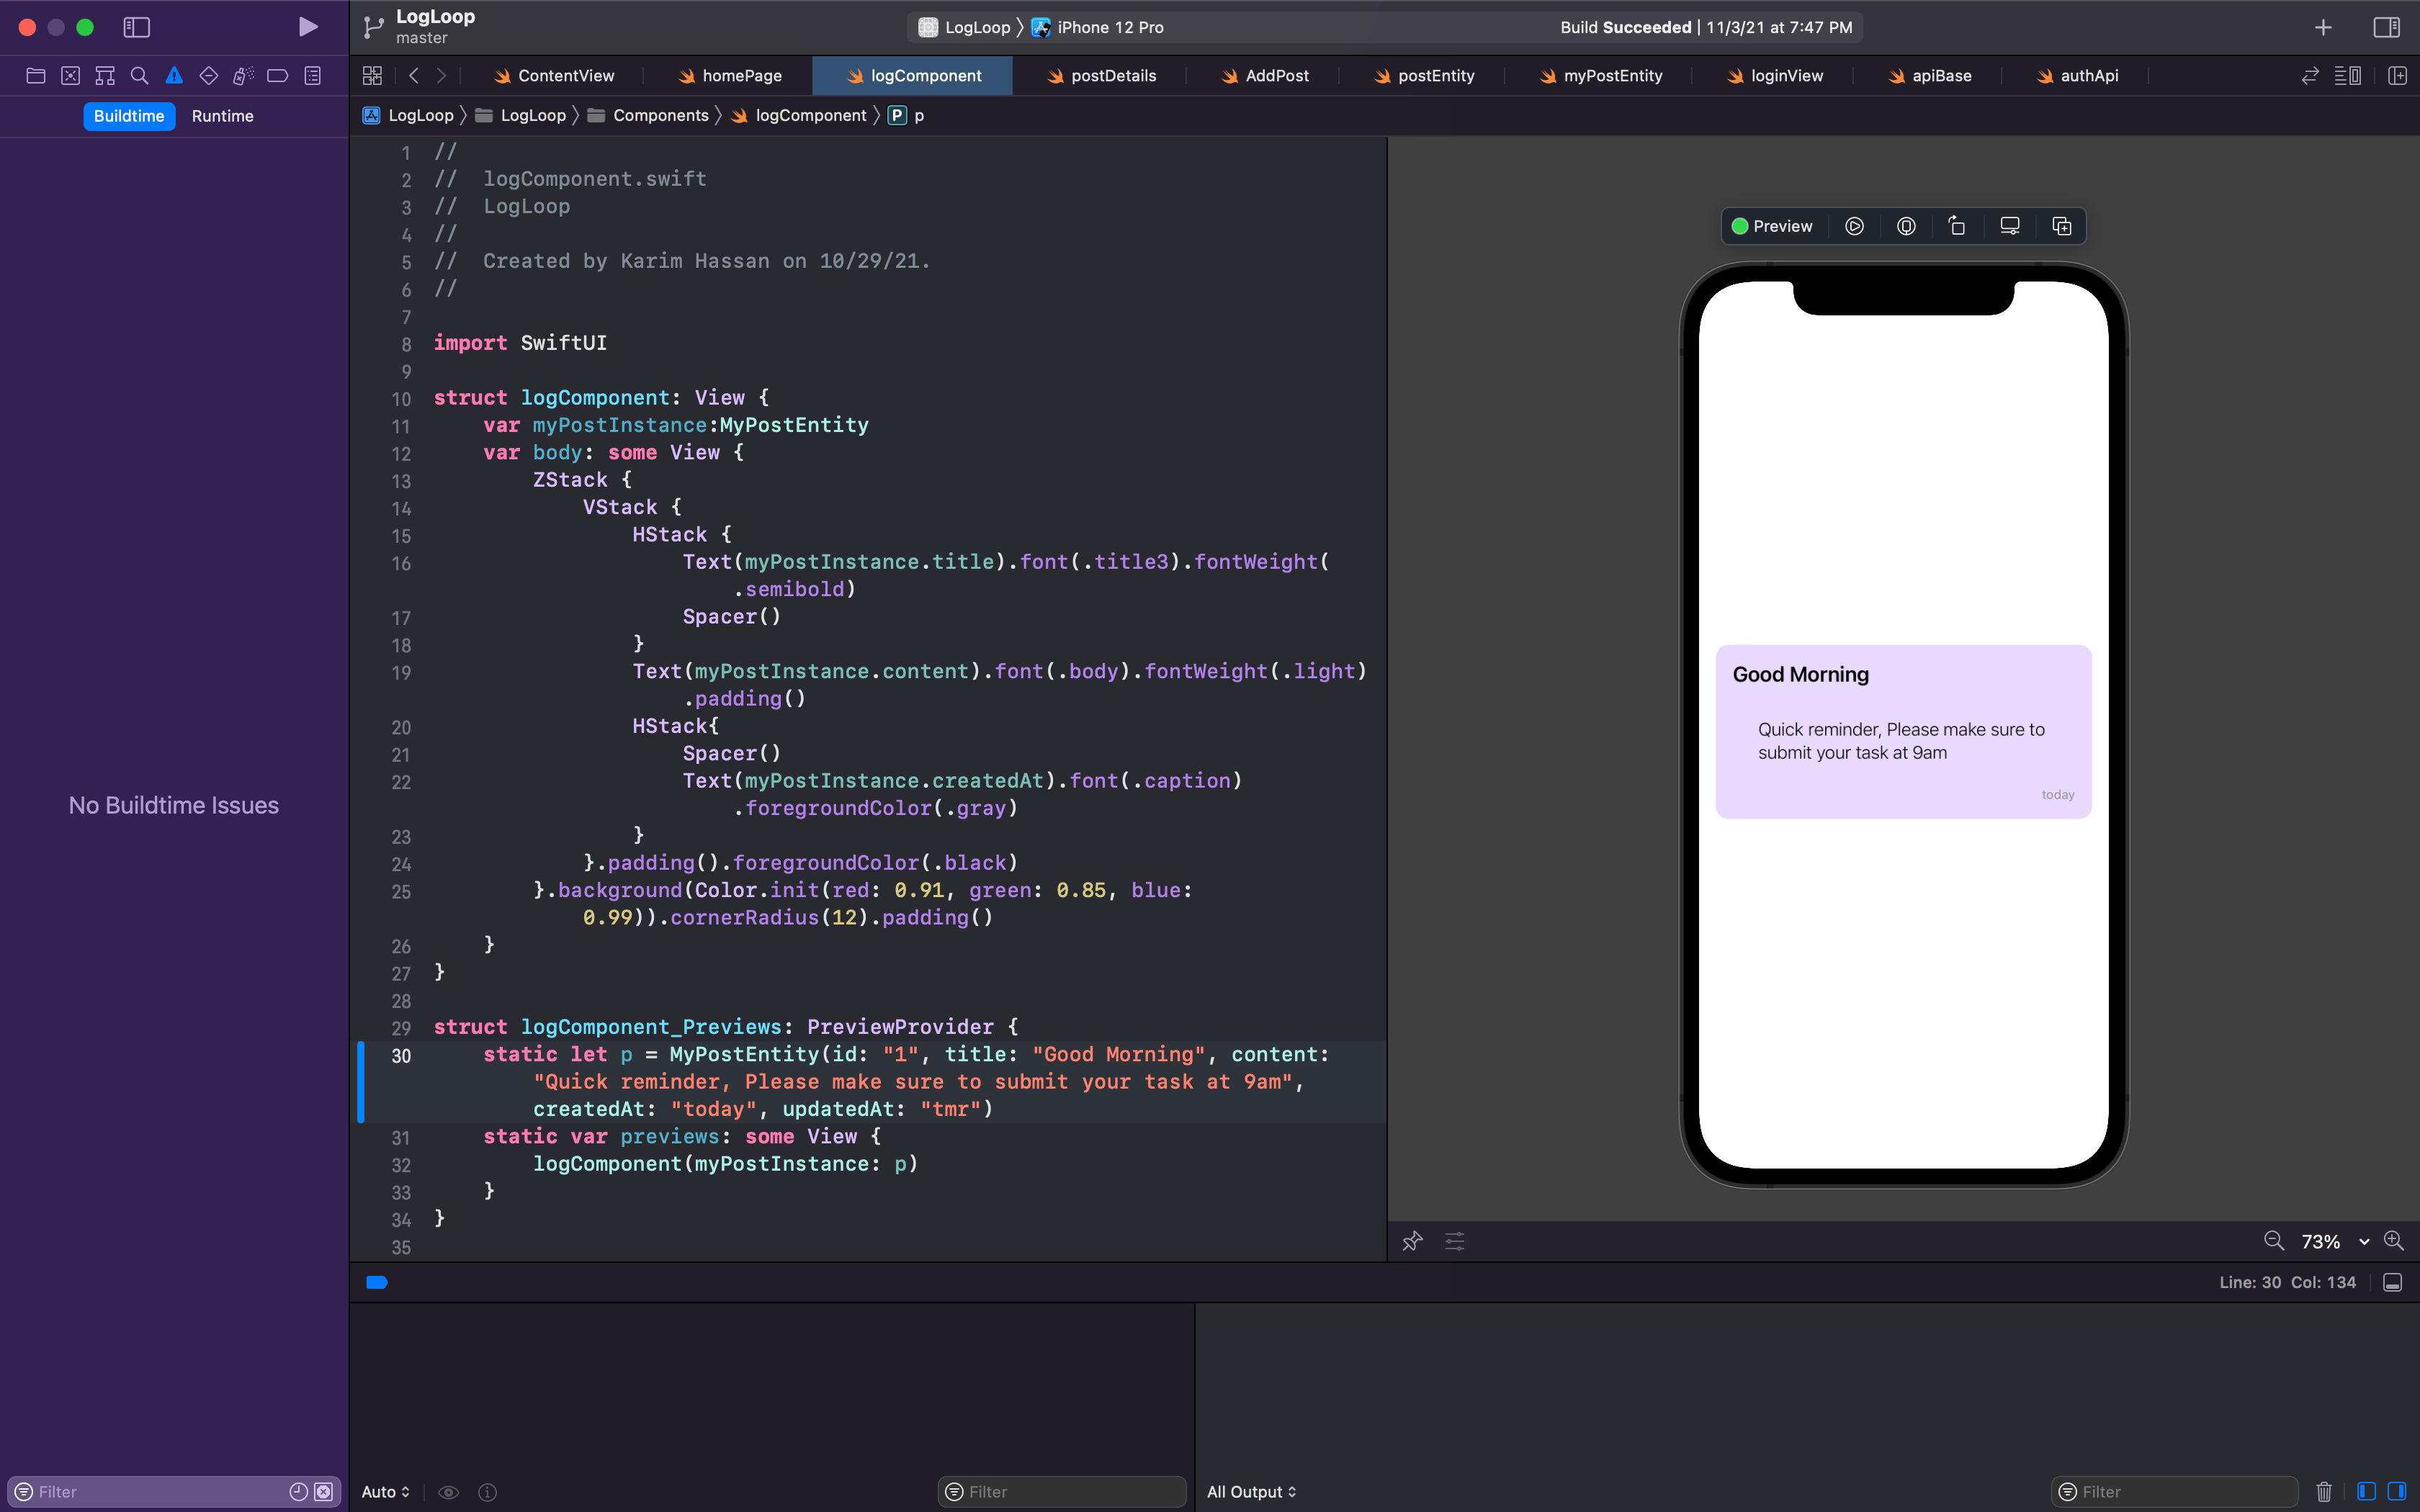The width and height of the screenshot is (2420, 1512).
Task: Open the Debug navigator
Action: (x=243, y=76)
